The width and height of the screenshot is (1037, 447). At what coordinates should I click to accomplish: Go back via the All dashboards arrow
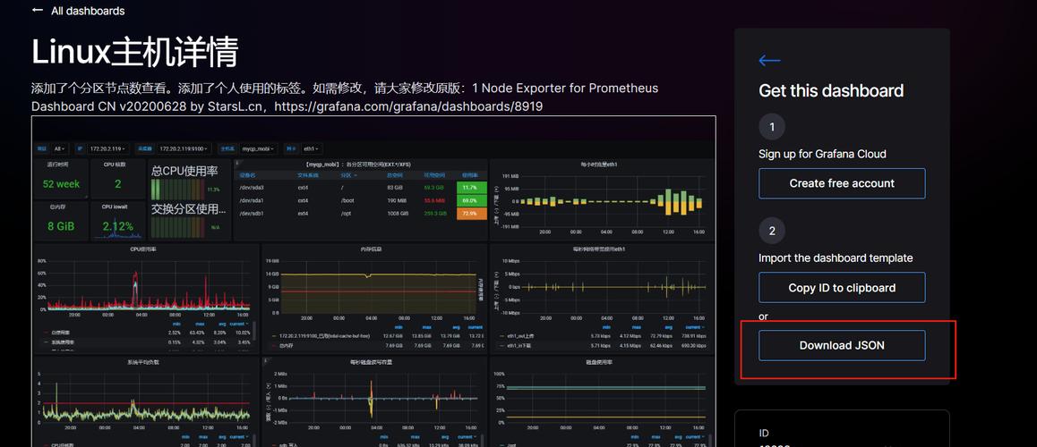point(38,11)
